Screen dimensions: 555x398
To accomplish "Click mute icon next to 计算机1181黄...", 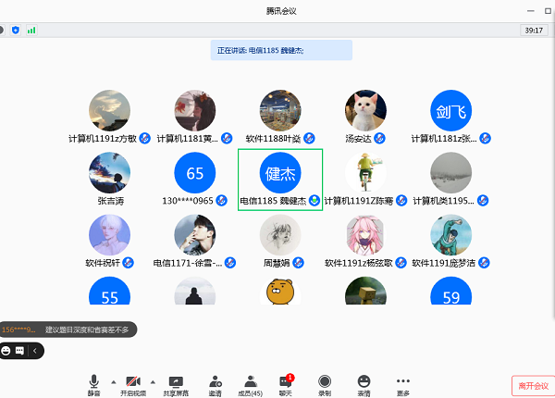I will [227, 139].
